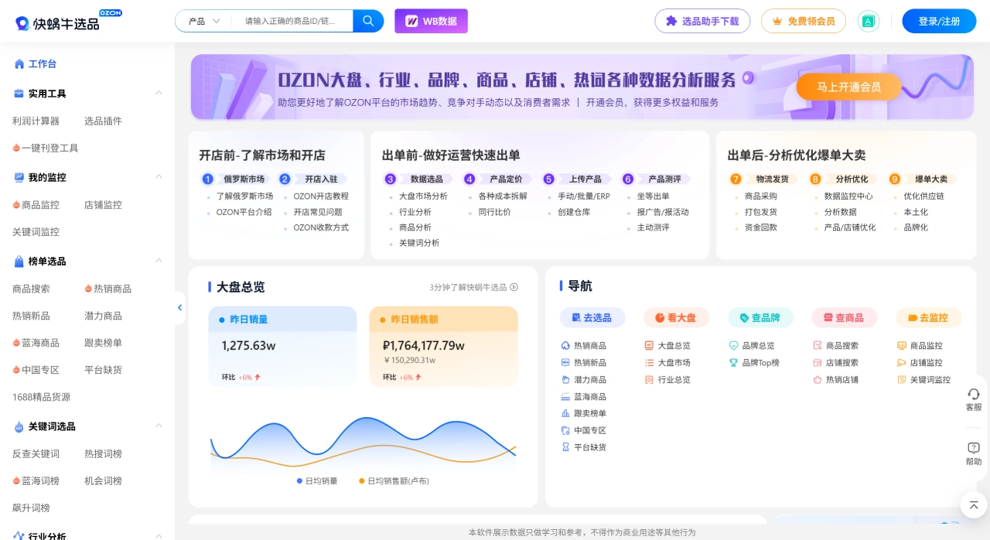Click 了解俄罗斯市场 under 俄罗斯市场
990x540 pixels.
click(244, 197)
